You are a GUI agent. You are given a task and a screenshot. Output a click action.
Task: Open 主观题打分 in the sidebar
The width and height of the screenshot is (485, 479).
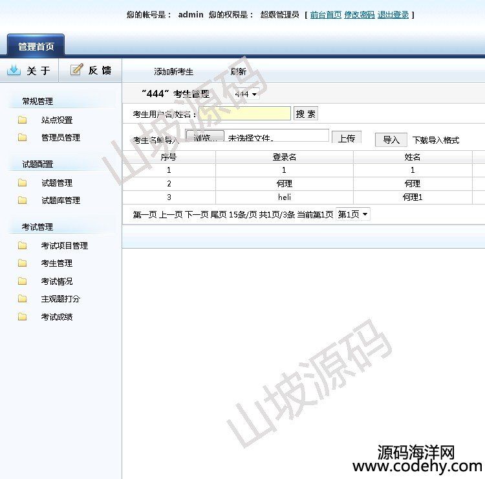tap(61, 299)
